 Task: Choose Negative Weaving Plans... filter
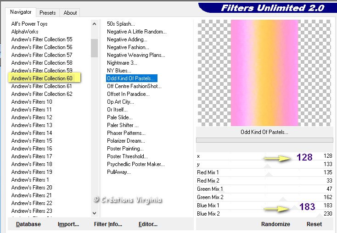click(x=136, y=55)
